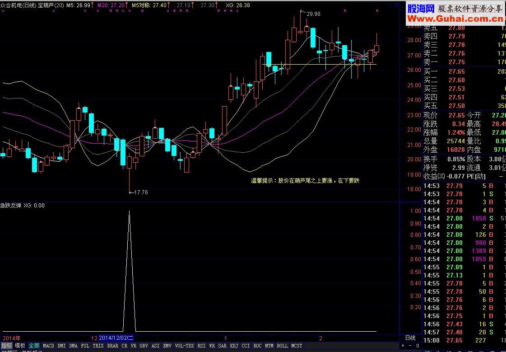Screen dimensions: 506x352
Task: Click the M5对称: 27.40 value
Action: pos(149,5)
